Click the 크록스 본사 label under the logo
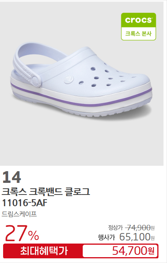Viewport: 167px width, 263px height. tap(138, 33)
